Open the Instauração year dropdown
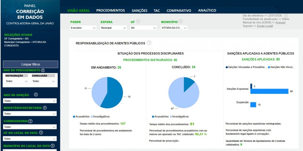 tap(17, 81)
